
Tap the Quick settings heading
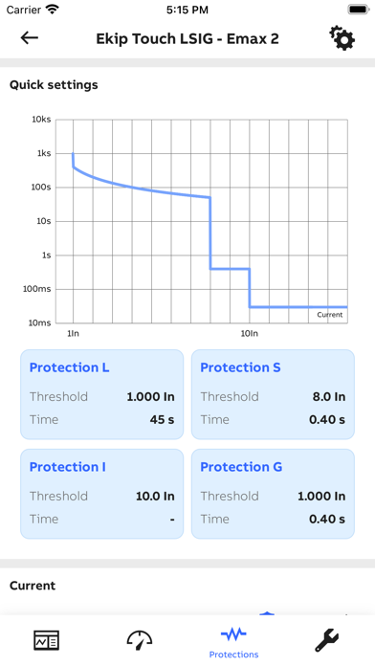pyautogui.click(x=54, y=85)
